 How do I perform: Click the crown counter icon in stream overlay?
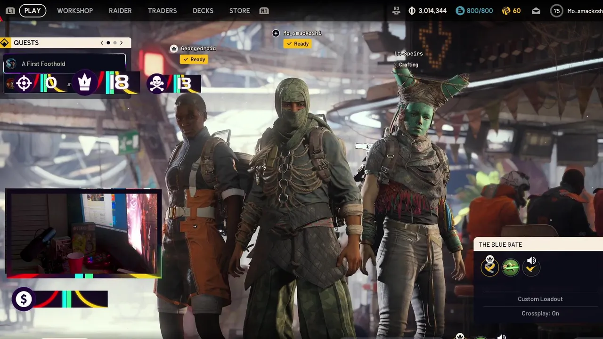tap(84, 83)
